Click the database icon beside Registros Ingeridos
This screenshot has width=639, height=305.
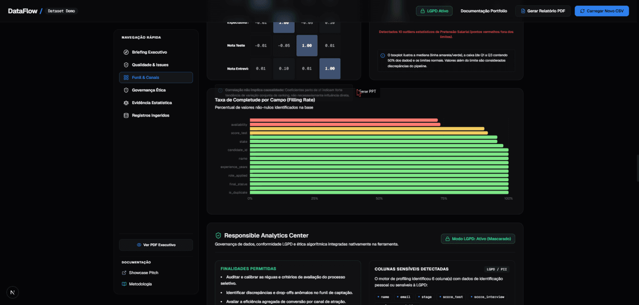pos(126,115)
